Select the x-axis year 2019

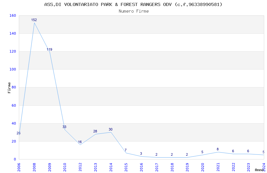(187, 167)
